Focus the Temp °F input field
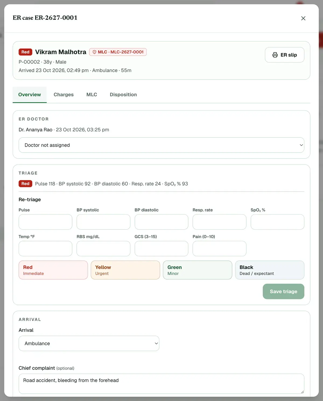Screen dimensions: 323x401 pos(45,249)
